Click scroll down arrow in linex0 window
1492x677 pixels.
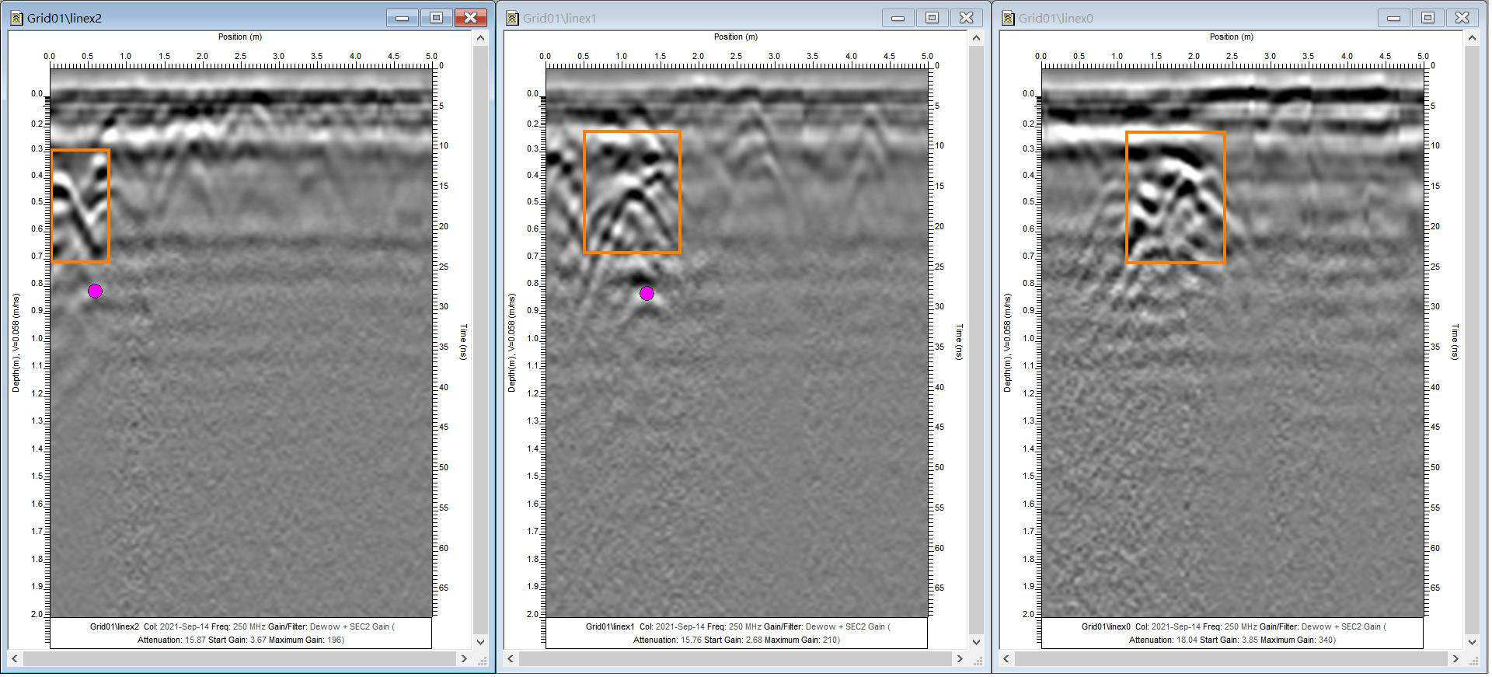(x=1472, y=642)
